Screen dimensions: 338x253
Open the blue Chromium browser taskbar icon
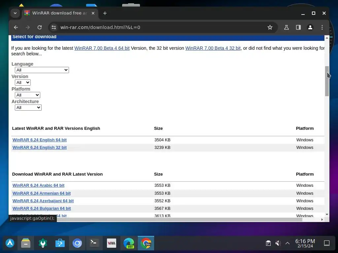[x=77, y=243]
